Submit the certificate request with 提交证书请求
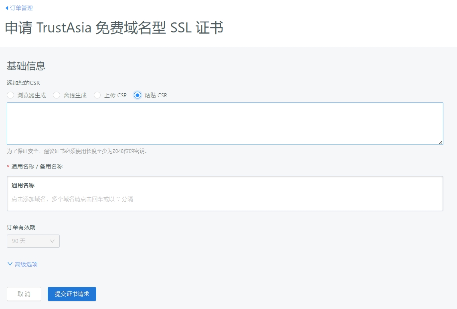The width and height of the screenshot is (457, 309). 72,294
